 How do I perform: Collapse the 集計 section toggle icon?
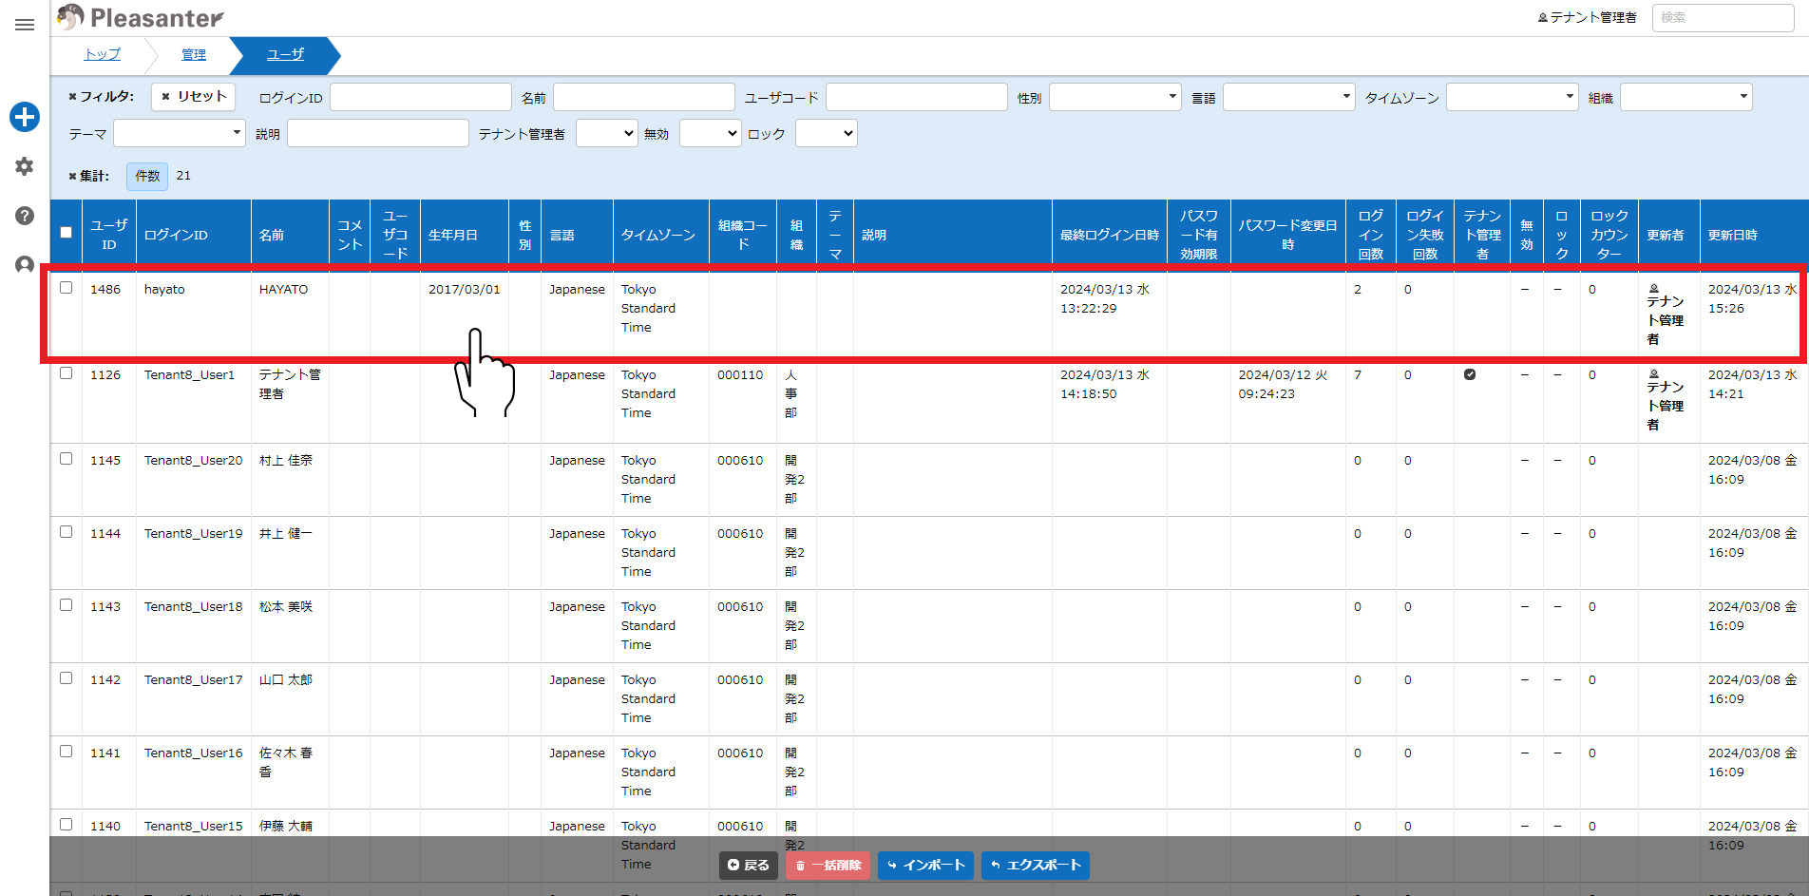72,176
